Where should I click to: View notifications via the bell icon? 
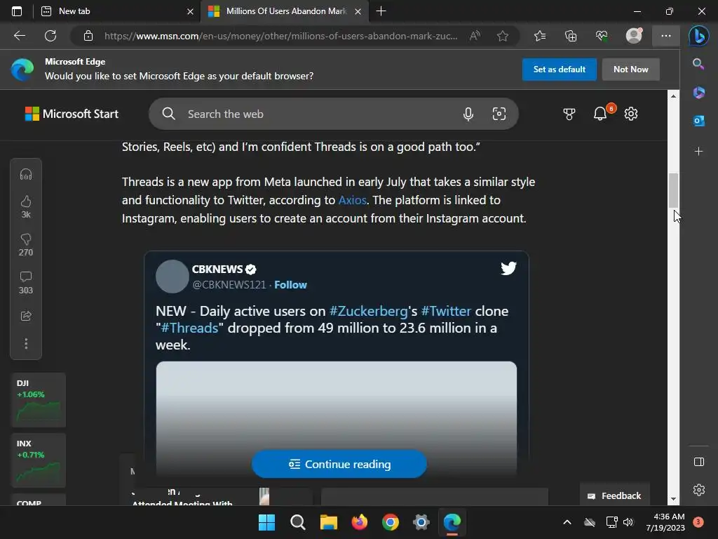coord(600,114)
